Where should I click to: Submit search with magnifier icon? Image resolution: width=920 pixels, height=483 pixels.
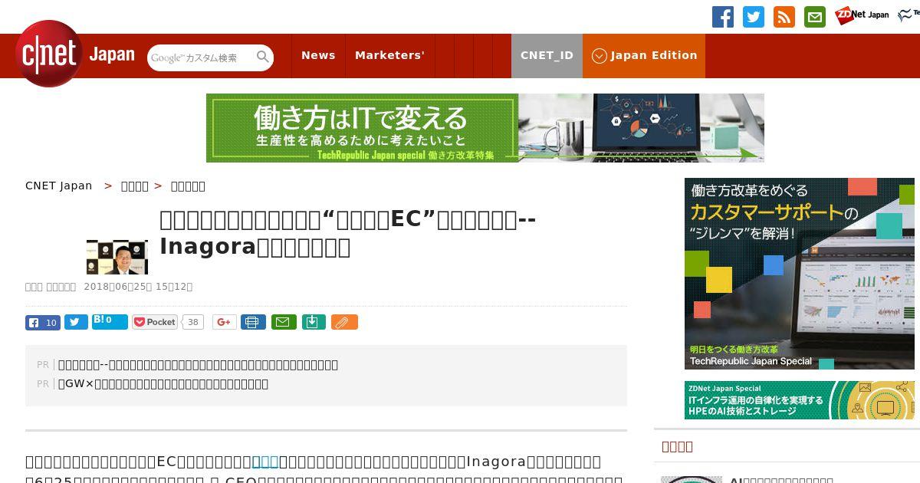pyautogui.click(x=263, y=57)
